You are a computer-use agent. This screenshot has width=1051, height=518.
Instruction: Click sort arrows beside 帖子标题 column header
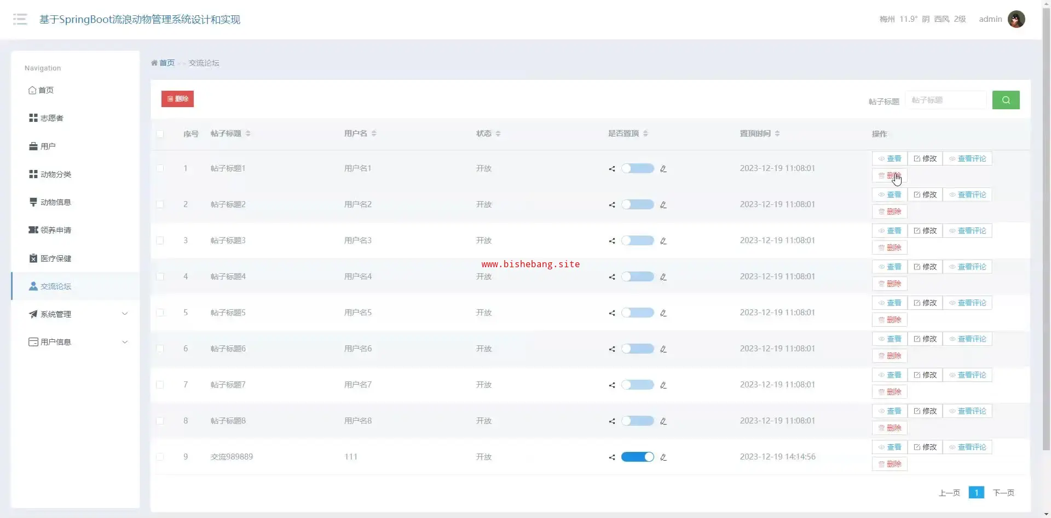[248, 134]
